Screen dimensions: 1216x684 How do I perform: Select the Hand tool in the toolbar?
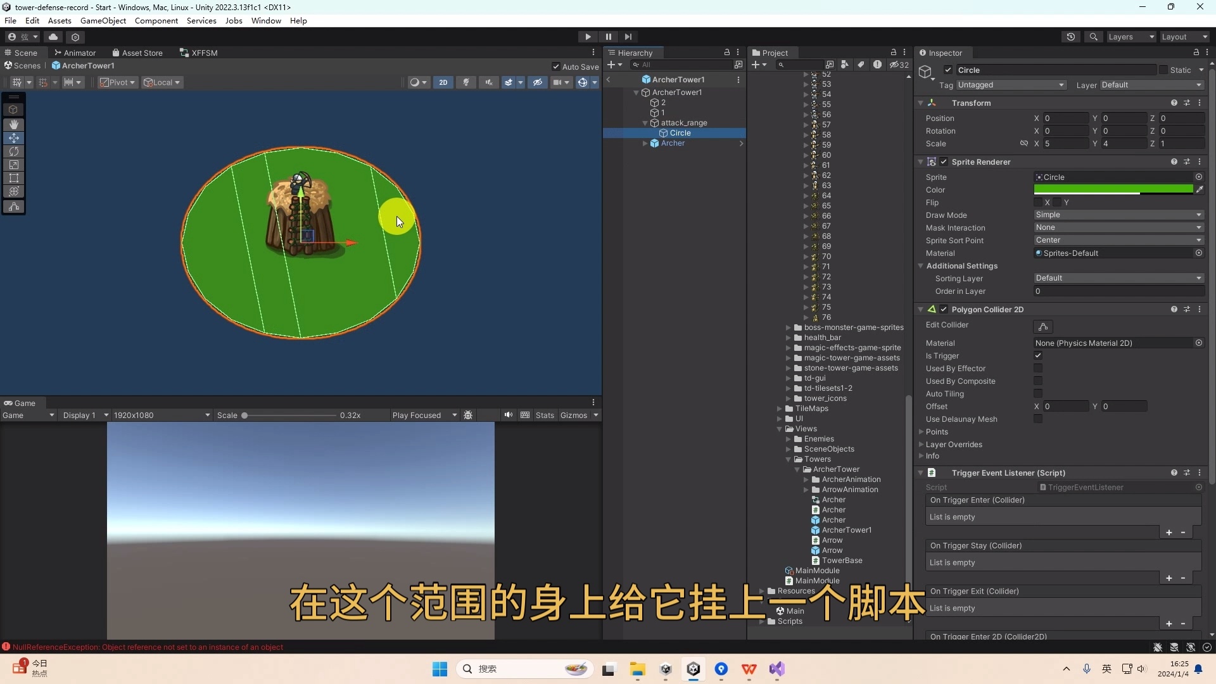point(14,124)
